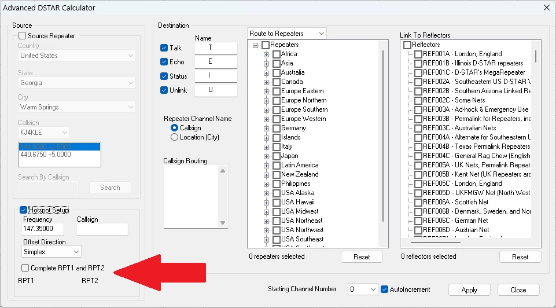
Task: Uncheck the Status destination checkbox
Action: 164,76
